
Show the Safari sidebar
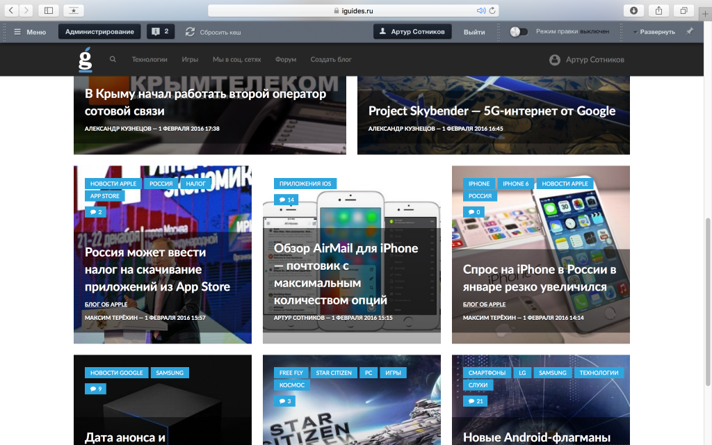pyautogui.click(x=49, y=10)
